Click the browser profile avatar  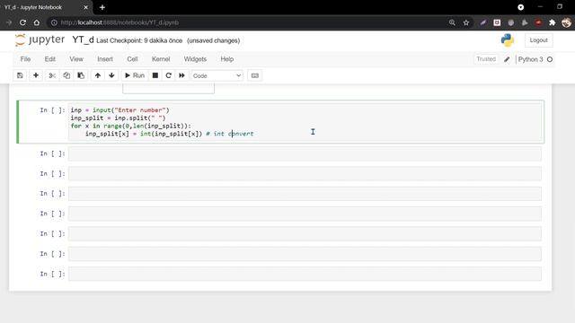point(566,22)
